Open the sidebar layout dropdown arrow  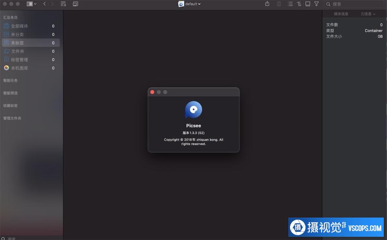(35, 4)
